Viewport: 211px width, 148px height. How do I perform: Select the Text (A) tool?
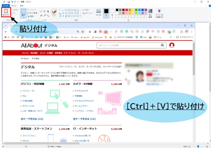tap(48, 11)
